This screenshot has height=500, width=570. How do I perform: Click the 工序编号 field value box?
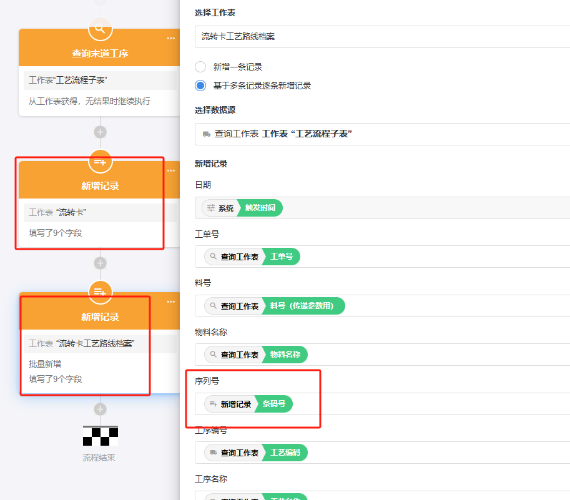point(382,453)
